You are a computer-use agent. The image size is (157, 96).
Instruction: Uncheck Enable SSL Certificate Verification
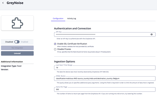[55, 44]
